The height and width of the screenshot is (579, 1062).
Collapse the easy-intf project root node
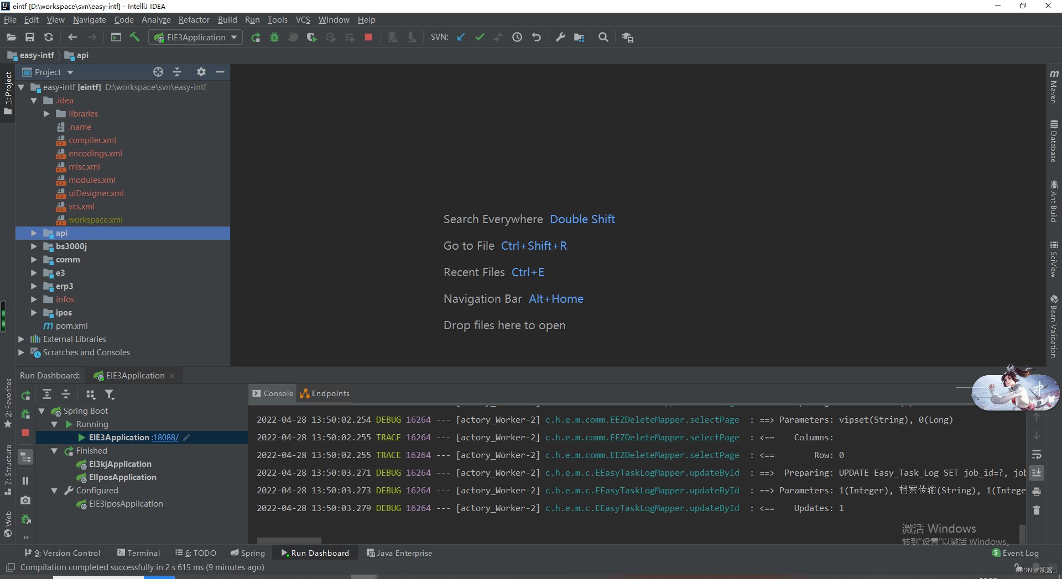tap(21, 87)
